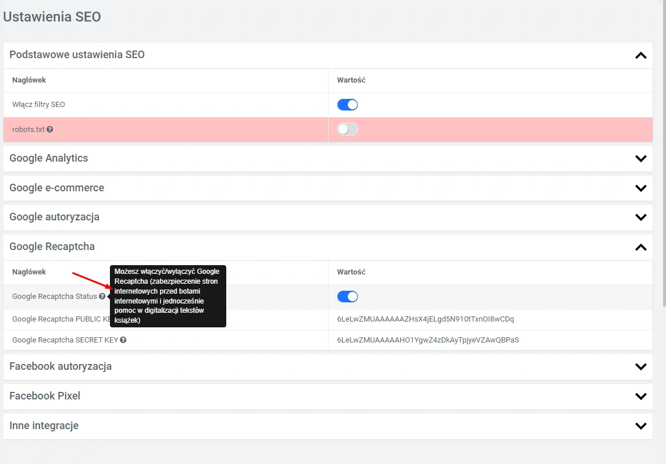Screen dimensions: 666x464
Task: Click the Google Recaptcha SECRET KEY value field
Action: (x=428, y=340)
